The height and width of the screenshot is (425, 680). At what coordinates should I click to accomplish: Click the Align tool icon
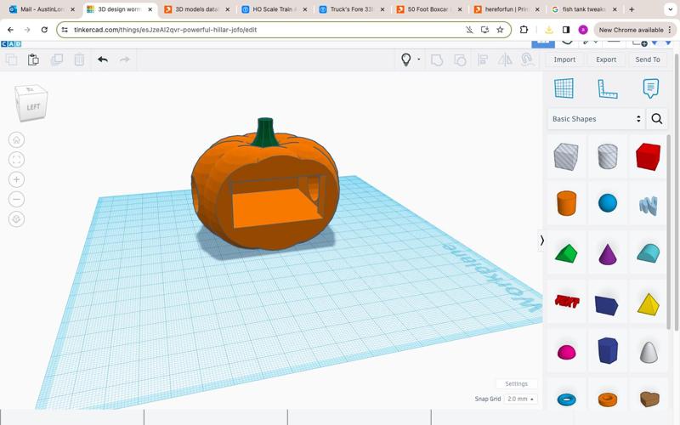[x=482, y=59]
